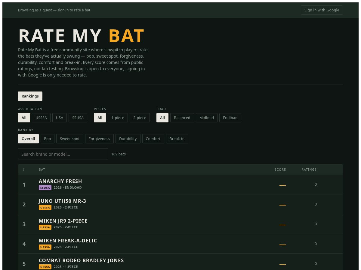Filter by USSSA association
The height and width of the screenshot is (270, 361).
(x=41, y=118)
